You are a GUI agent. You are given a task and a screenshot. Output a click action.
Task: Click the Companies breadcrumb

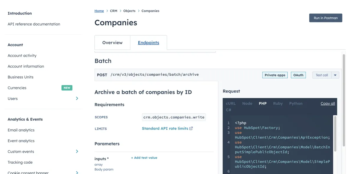point(150,11)
